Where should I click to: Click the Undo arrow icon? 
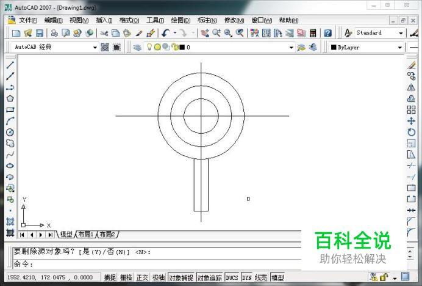pos(165,33)
